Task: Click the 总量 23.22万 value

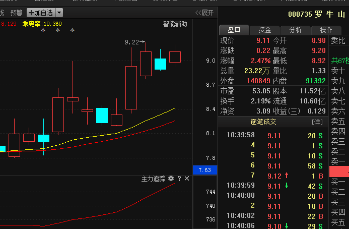Action: click(257, 71)
